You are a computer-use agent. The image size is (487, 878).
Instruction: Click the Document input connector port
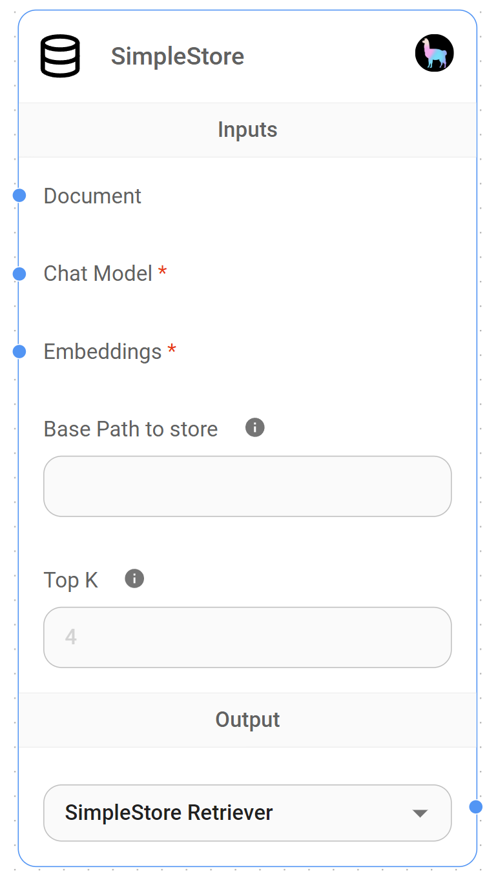click(x=19, y=196)
